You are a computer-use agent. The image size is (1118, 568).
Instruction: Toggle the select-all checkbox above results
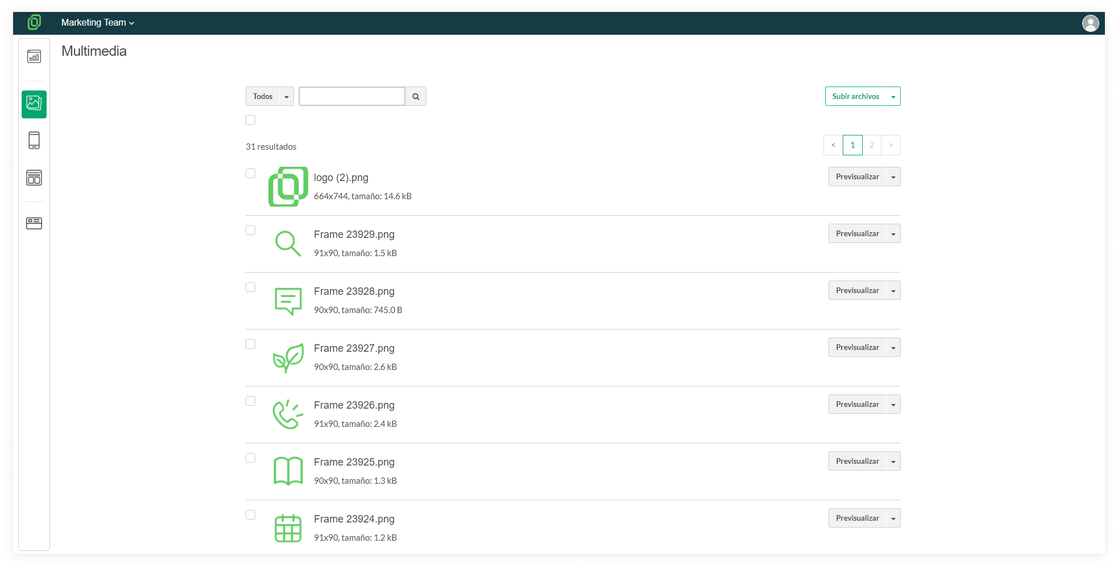[251, 120]
